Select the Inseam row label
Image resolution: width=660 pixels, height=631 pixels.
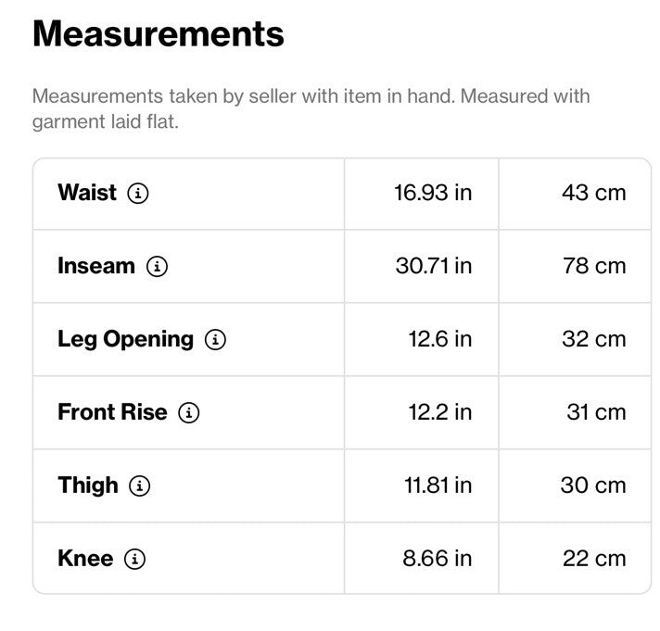pyautogui.click(x=96, y=266)
